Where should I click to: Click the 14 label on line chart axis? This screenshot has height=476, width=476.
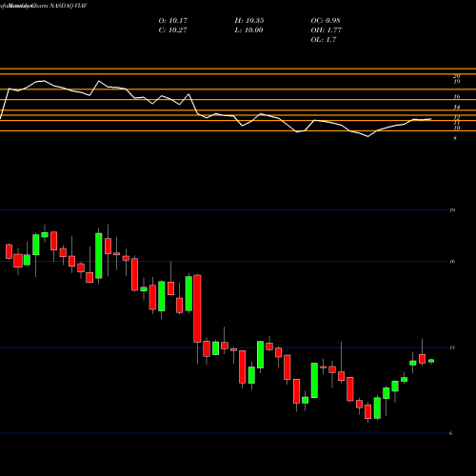pos(457,107)
